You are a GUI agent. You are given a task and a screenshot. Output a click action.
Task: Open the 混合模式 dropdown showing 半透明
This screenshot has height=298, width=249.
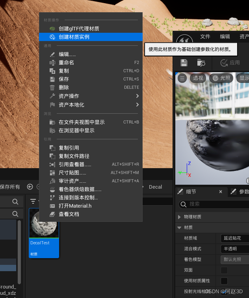pos(234,249)
